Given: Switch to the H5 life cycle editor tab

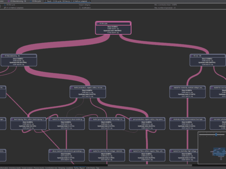Looking at the screenshot, I should (x=35, y=1).
